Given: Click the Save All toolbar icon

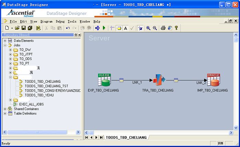Looking at the screenshot, I should tap(30, 28).
